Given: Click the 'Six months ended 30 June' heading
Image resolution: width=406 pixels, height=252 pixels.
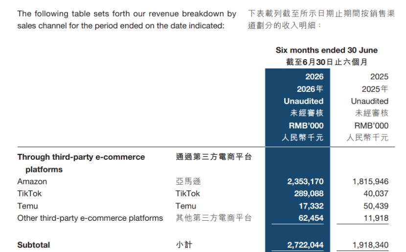Looking at the screenshot, I should pyautogui.click(x=326, y=50).
